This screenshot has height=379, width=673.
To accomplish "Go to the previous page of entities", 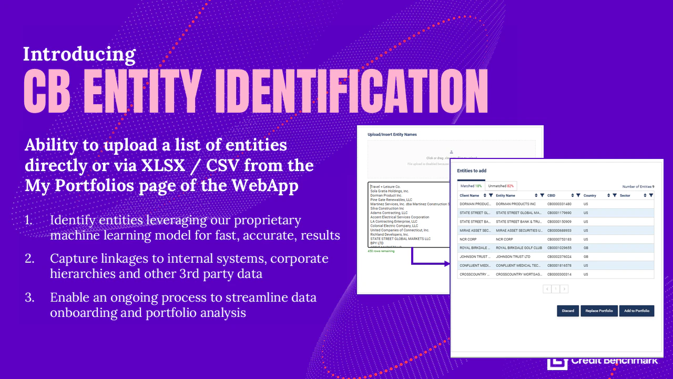I will click(x=547, y=288).
